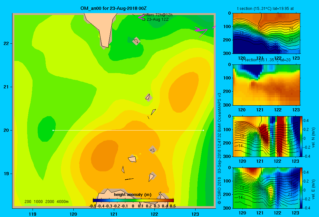Click the '14' contour label in the vel. N section
319x217 pixels.
(x=241, y=146)
